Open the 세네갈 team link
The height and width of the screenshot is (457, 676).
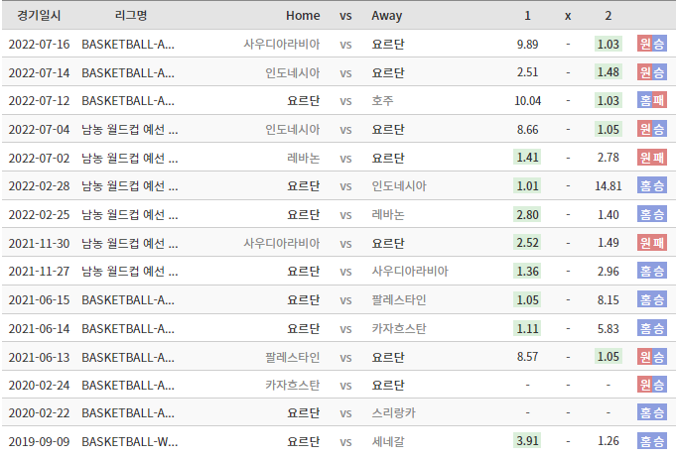pos(387,441)
